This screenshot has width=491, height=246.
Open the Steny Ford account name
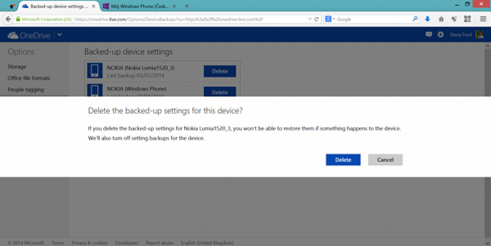461,34
